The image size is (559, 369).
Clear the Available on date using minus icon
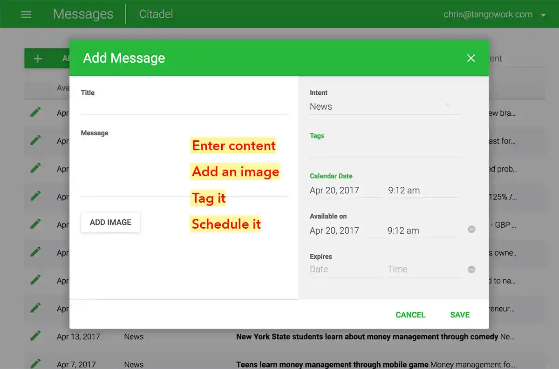(x=471, y=229)
